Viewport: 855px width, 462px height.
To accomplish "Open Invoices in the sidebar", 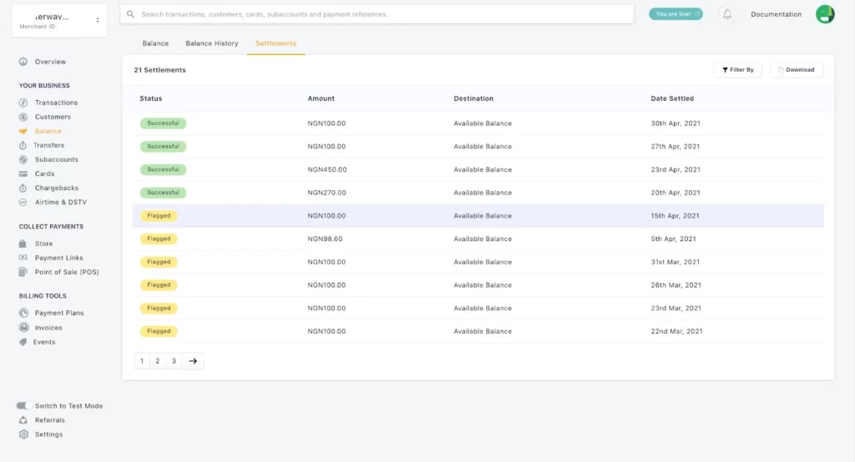I will coord(48,328).
